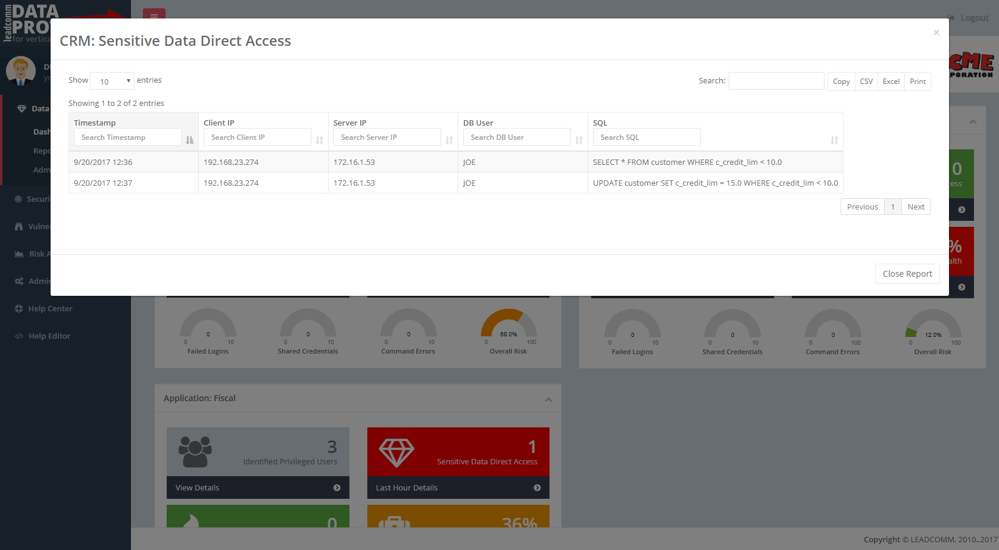Toggle sorting on the Client IP column
The width and height of the screenshot is (999, 550).
[x=319, y=140]
